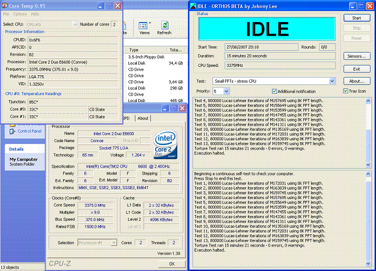Click the IDLE status banner in ORTHOS
This screenshot has height=271, width=376.
[267, 29]
